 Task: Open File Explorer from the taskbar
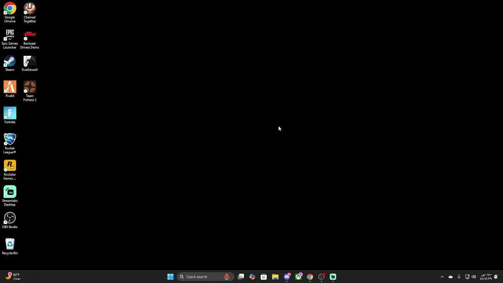(275, 277)
